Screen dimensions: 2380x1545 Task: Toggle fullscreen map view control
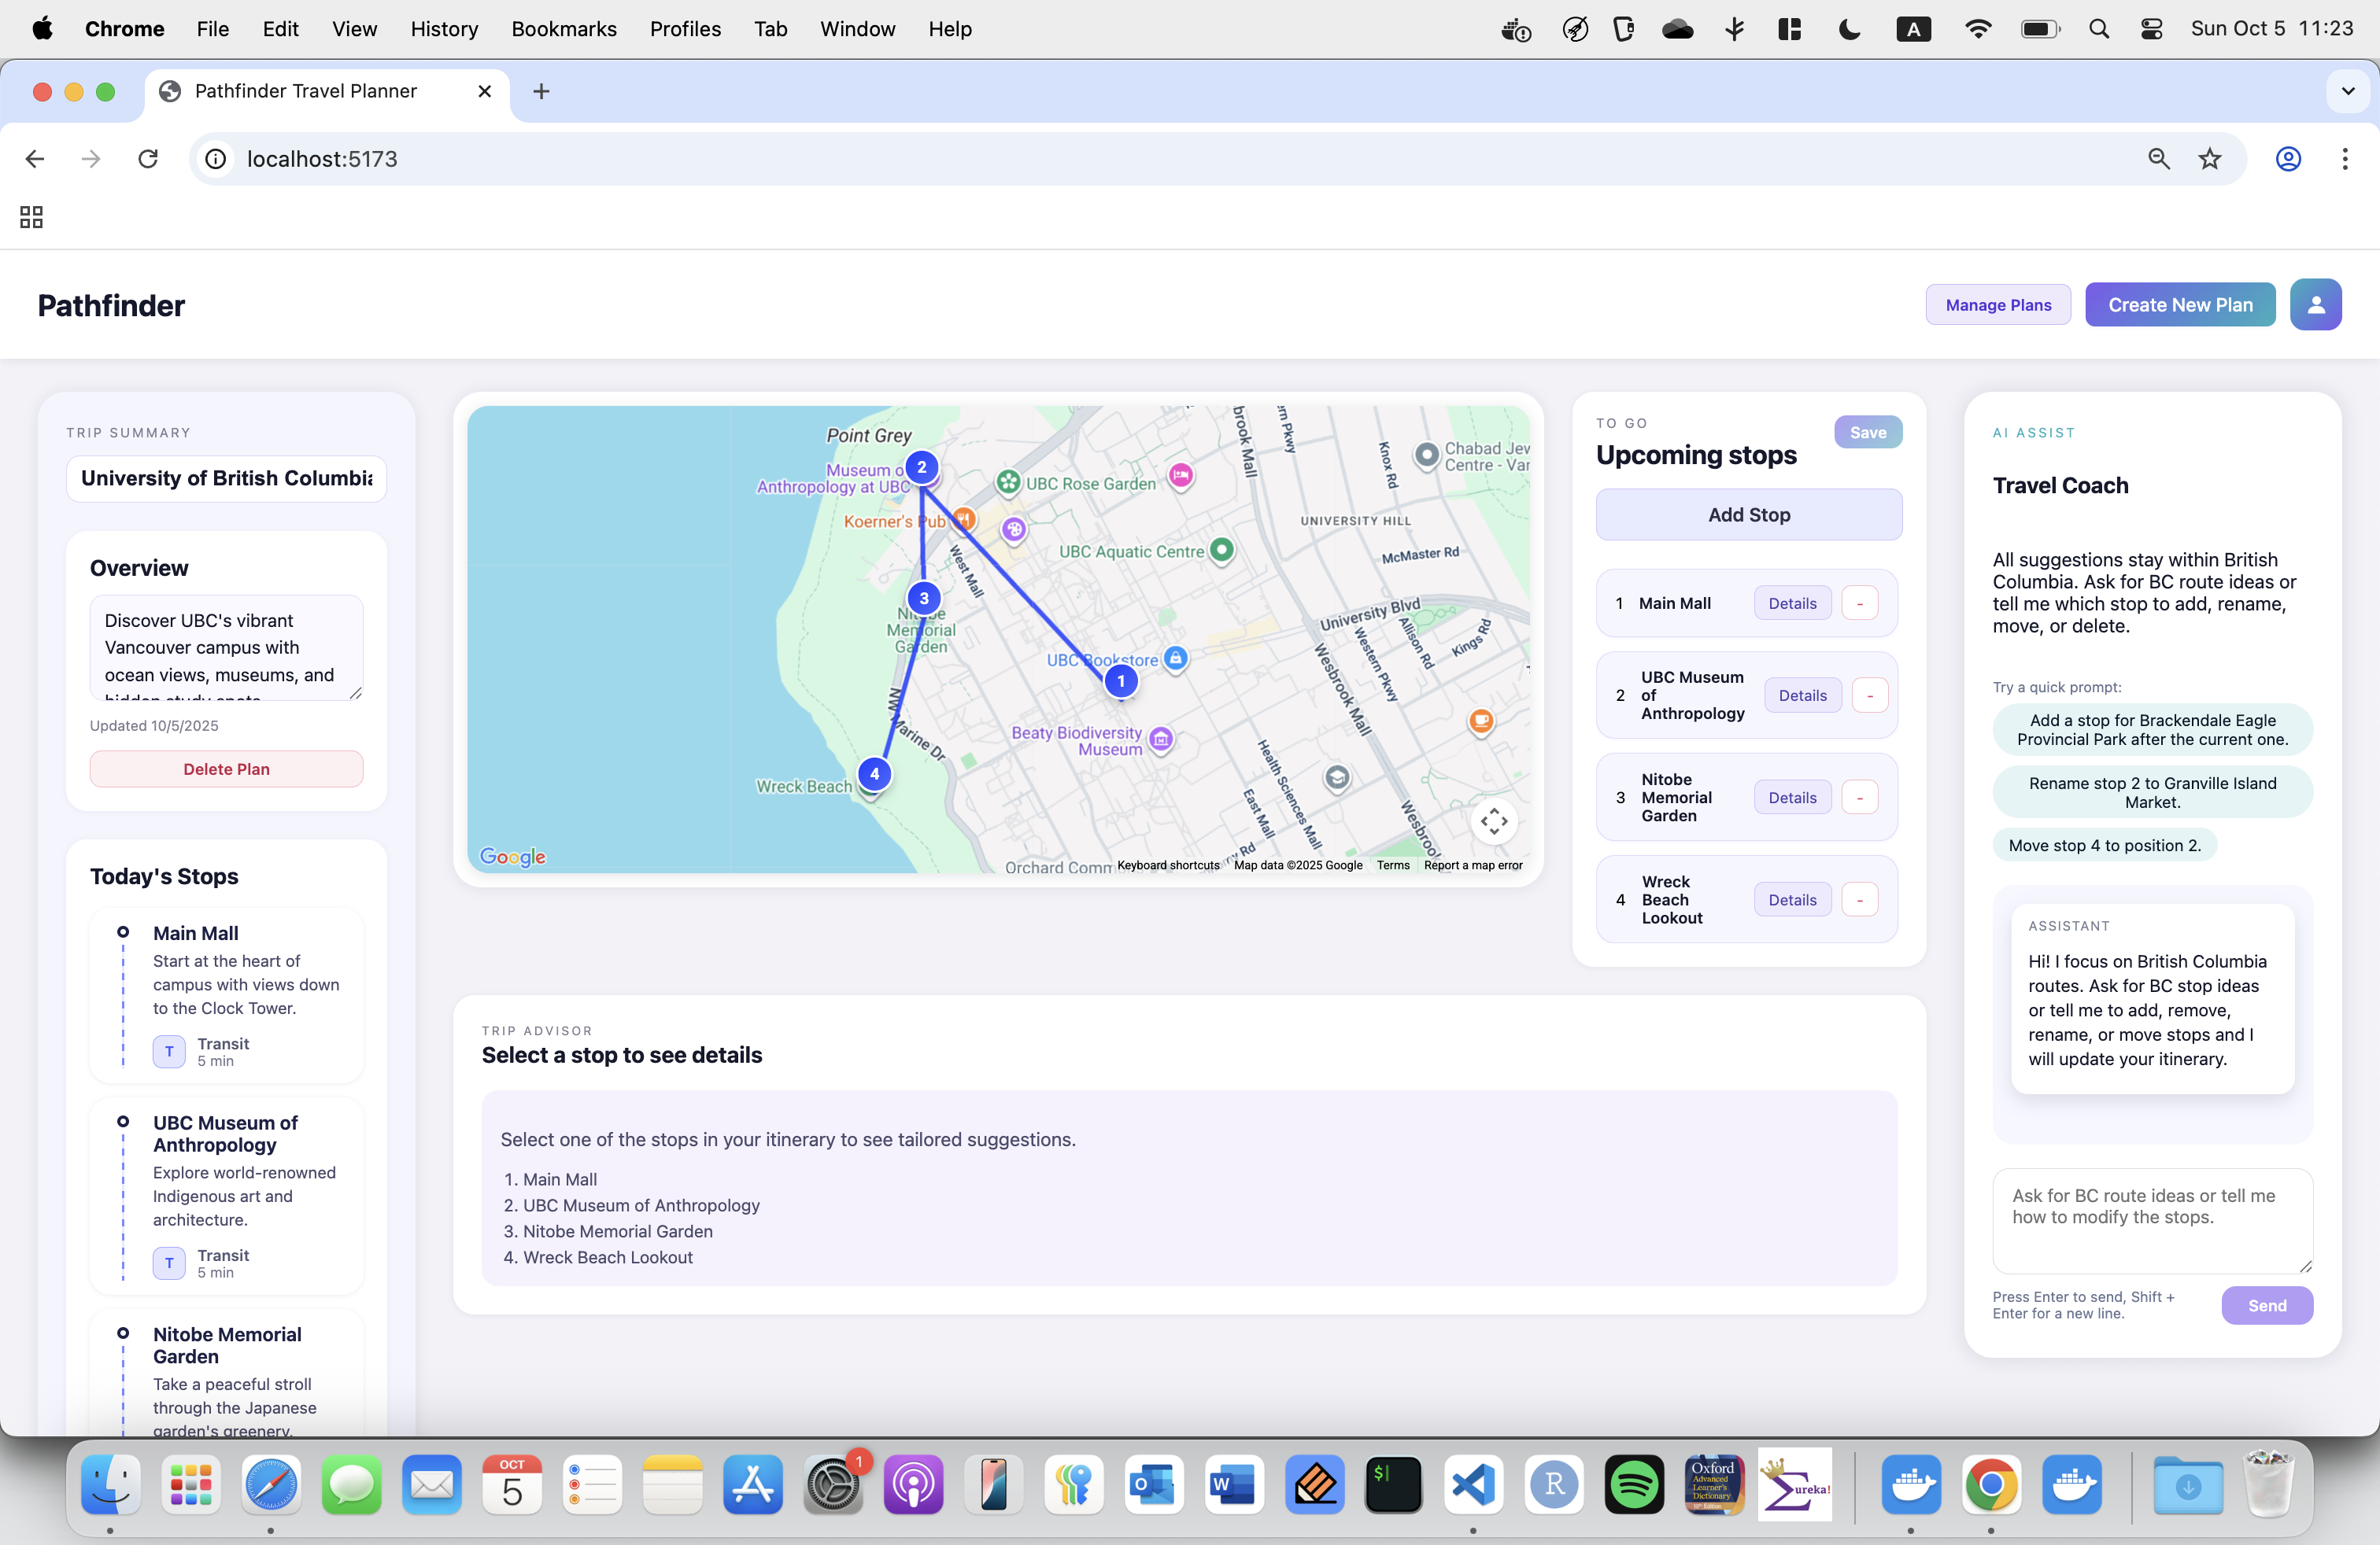tap(1493, 821)
